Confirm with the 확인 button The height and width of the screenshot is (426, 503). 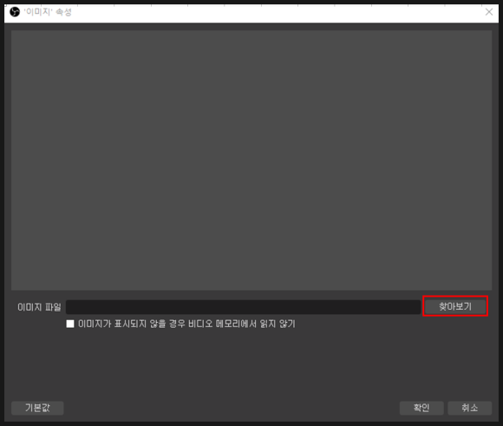(421, 408)
